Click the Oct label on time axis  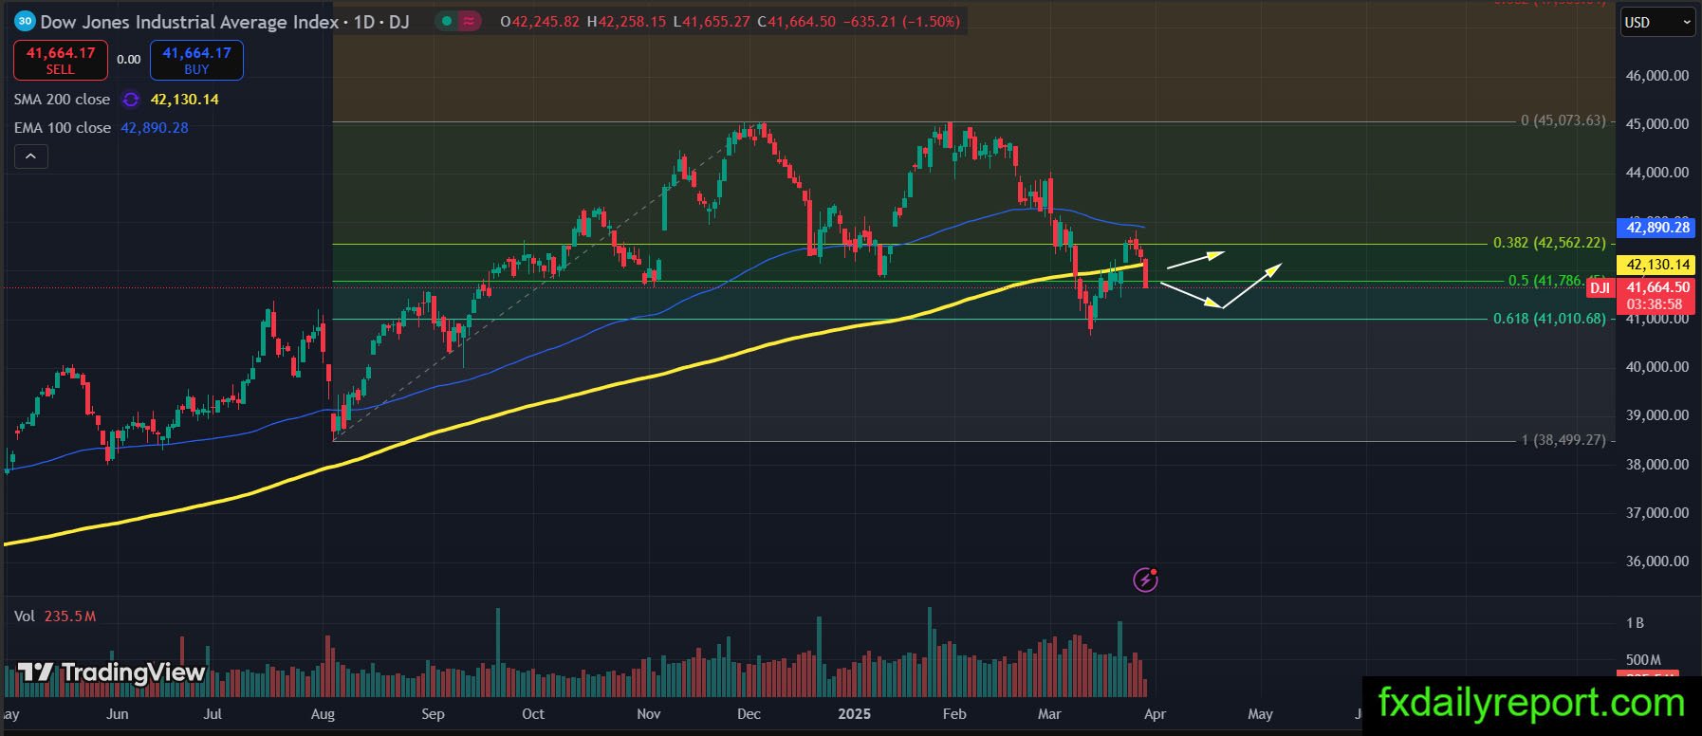533,714
